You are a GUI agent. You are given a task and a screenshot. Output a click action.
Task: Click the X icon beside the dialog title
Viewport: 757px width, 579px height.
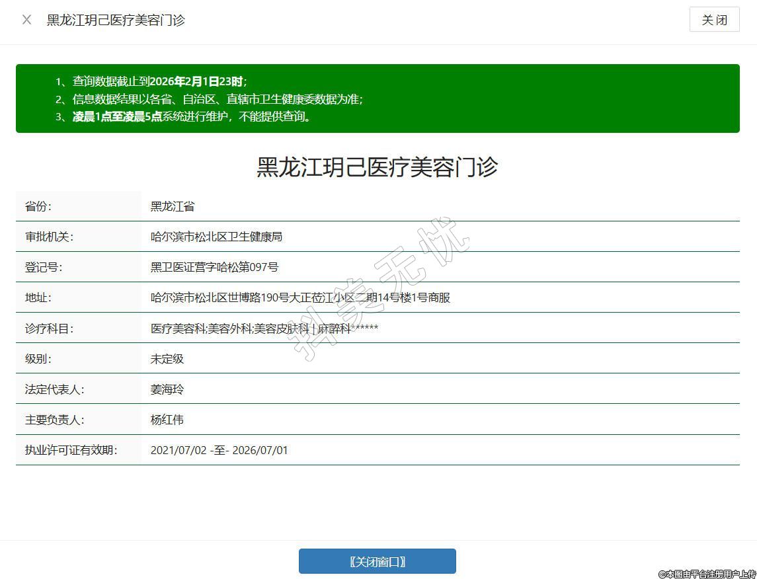coord(27,20)
